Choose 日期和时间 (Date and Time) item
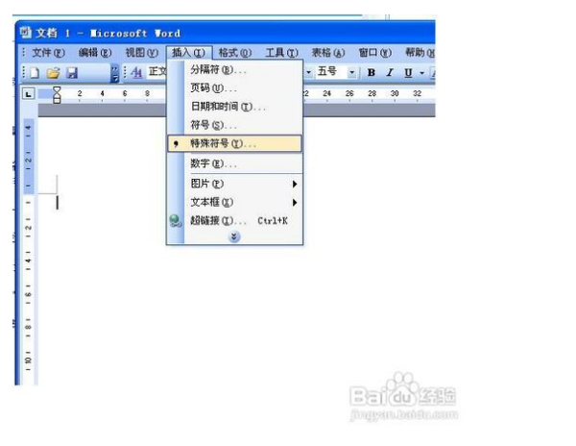Image resolution: width=576 pixels, height=446 pixels. [234, 107]
